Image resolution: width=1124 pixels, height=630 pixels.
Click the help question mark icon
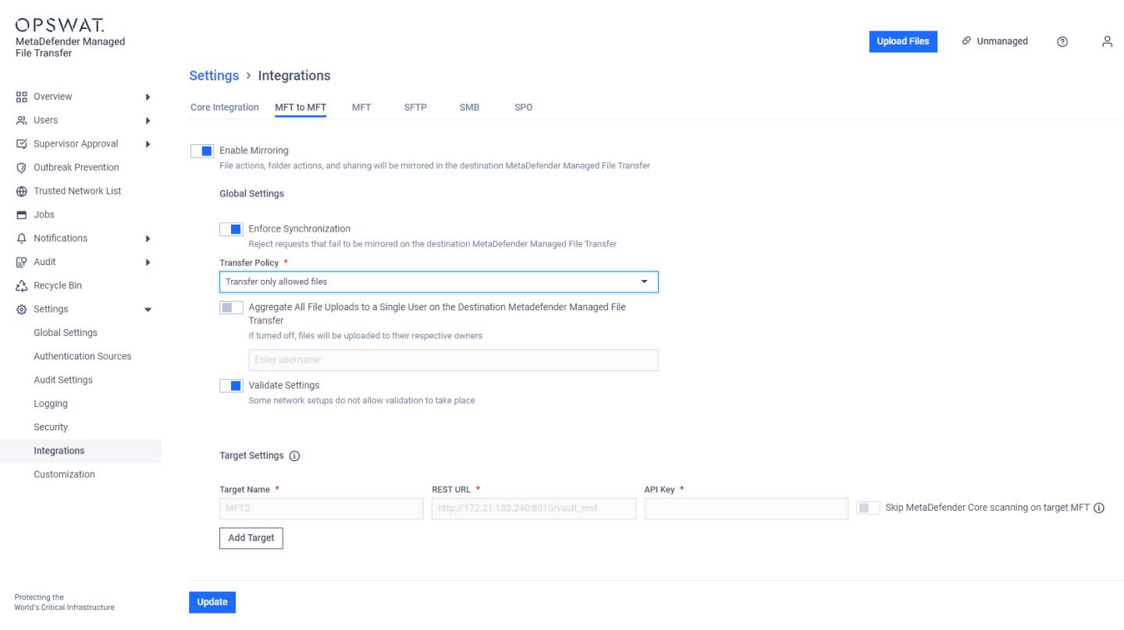tap(1062, 41)
